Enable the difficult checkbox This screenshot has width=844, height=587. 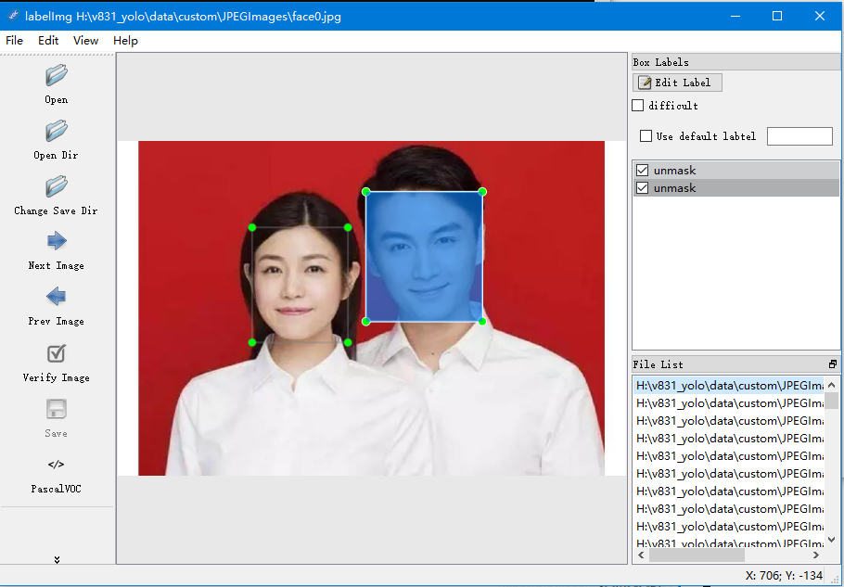pos(638,106)
